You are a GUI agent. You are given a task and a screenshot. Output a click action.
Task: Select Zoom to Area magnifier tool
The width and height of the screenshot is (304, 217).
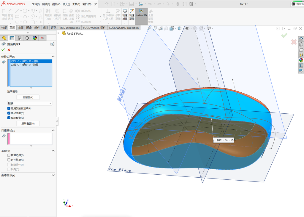pos(155,28)
